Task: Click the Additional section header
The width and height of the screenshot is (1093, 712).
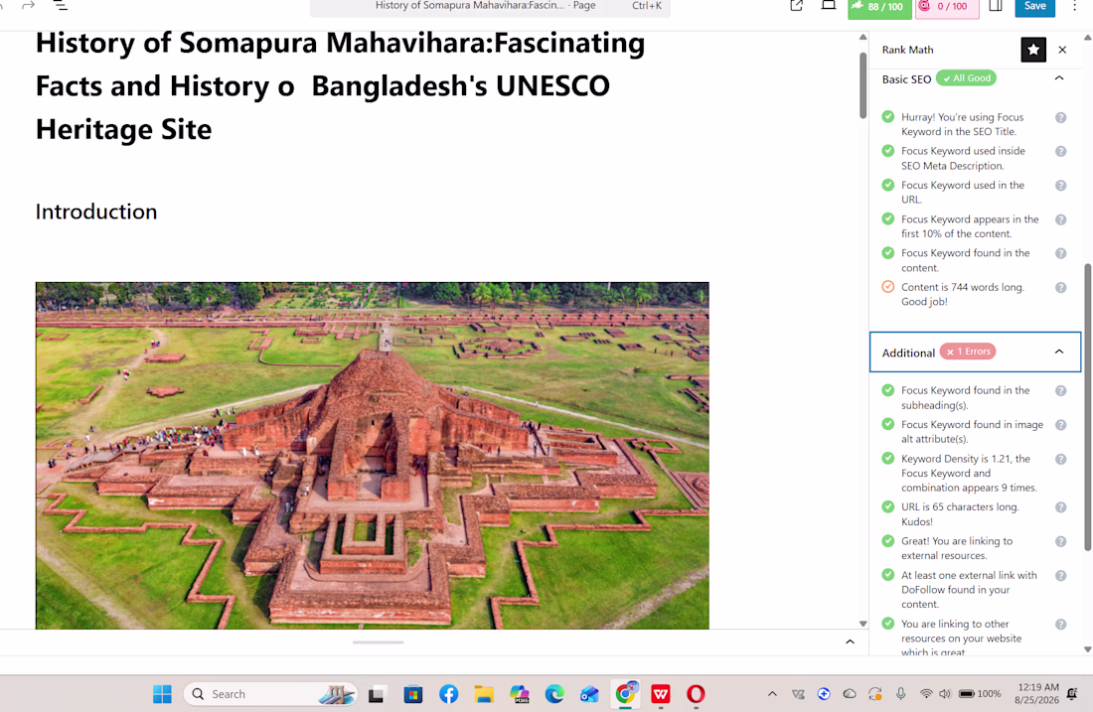Action: tap(975, 352)
